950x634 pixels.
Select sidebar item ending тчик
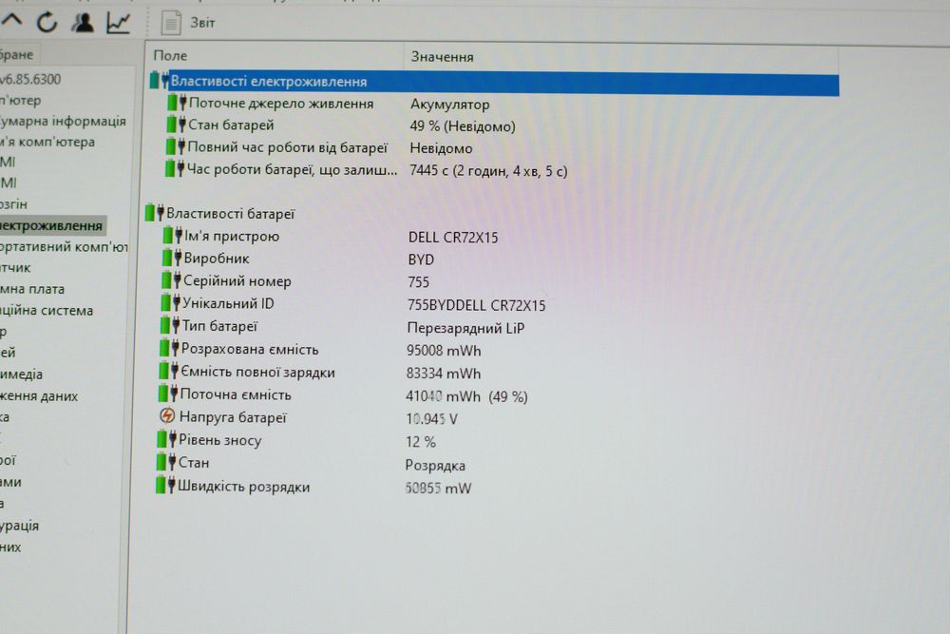(x=15, y=268)
